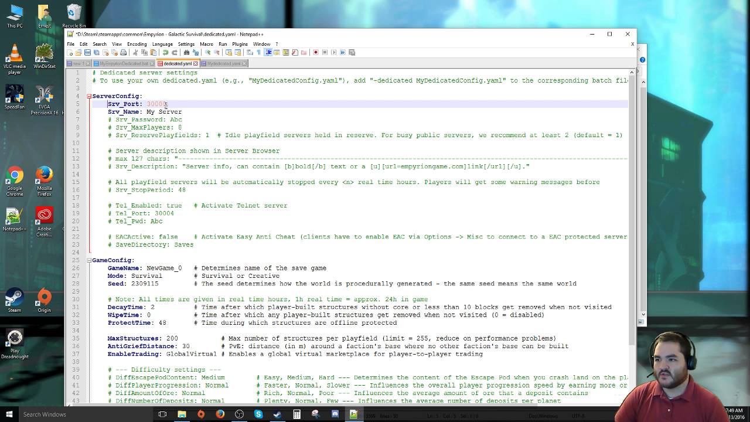Start macro recording with red dot icon
This screenshot has height=422, width=750.
[x=315, y=52]
